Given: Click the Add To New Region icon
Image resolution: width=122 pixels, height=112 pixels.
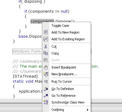Looking at the screenshot, I should tap(46, 32).
